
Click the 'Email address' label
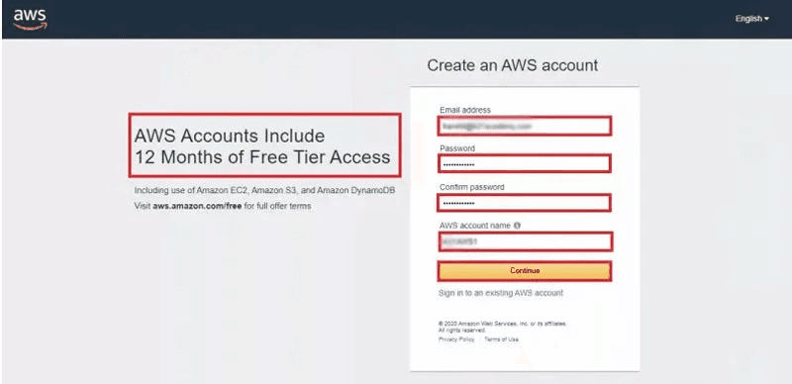[x=464, y=110]
